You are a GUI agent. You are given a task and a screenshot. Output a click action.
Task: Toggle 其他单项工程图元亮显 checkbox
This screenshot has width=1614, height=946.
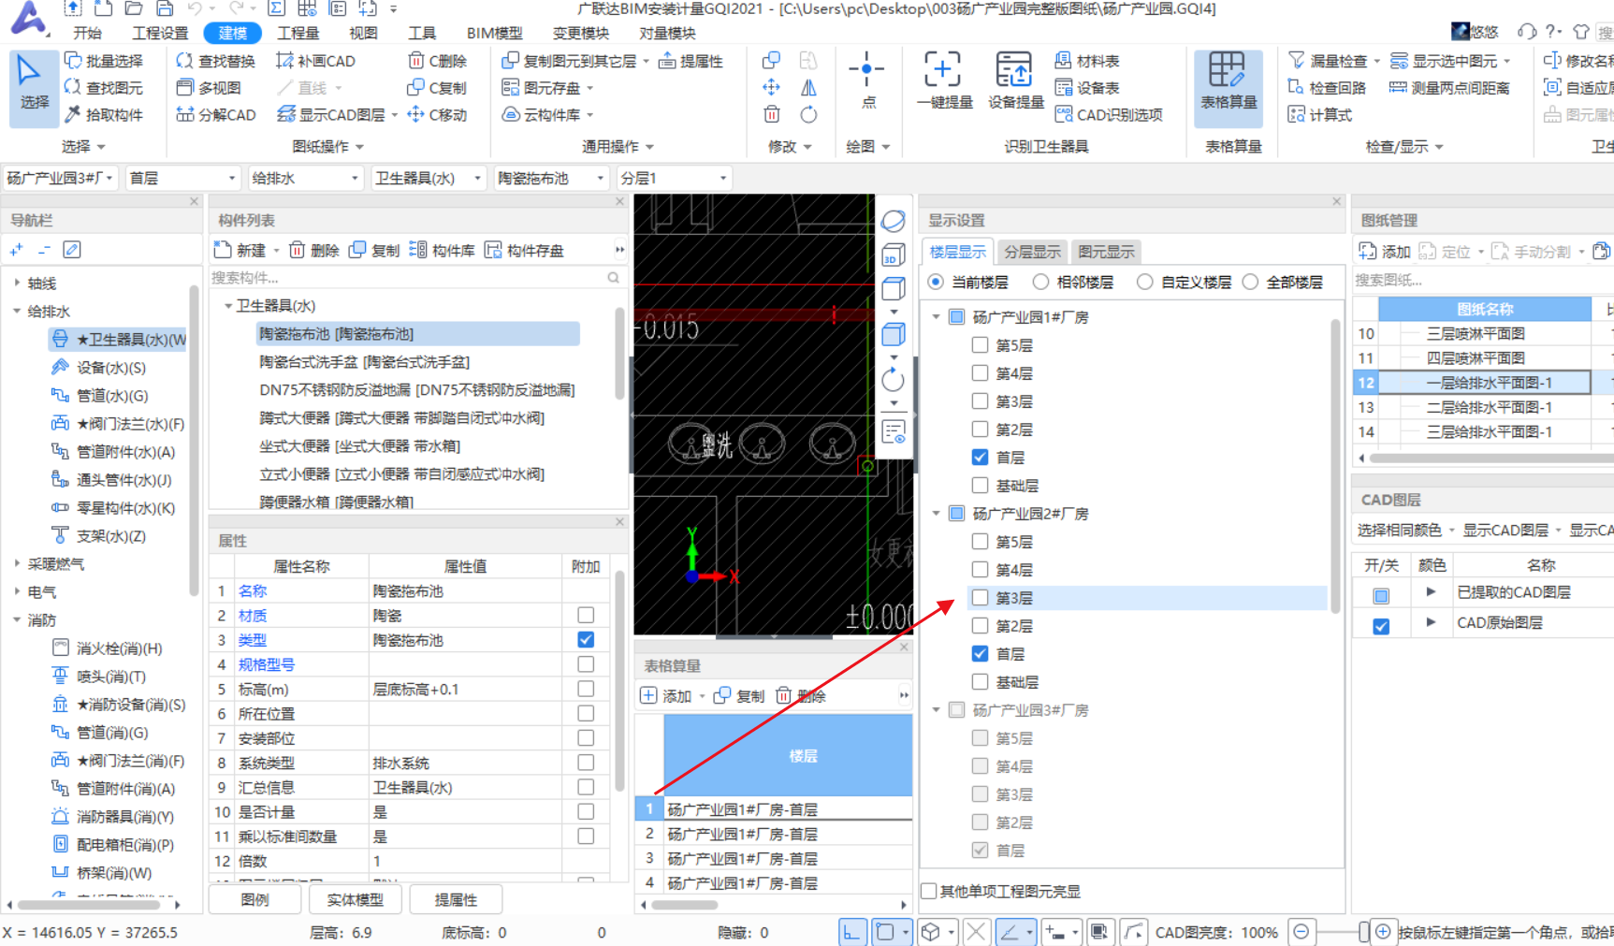(929, 891)
